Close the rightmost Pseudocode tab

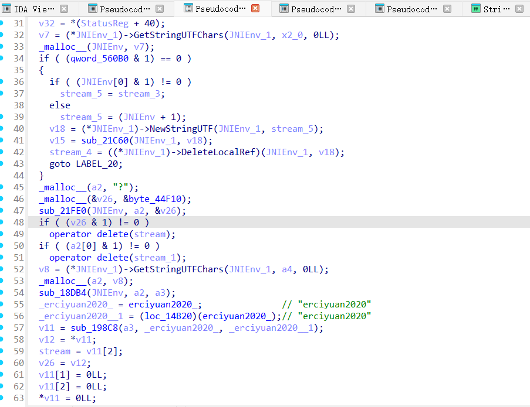pos(447,9)
